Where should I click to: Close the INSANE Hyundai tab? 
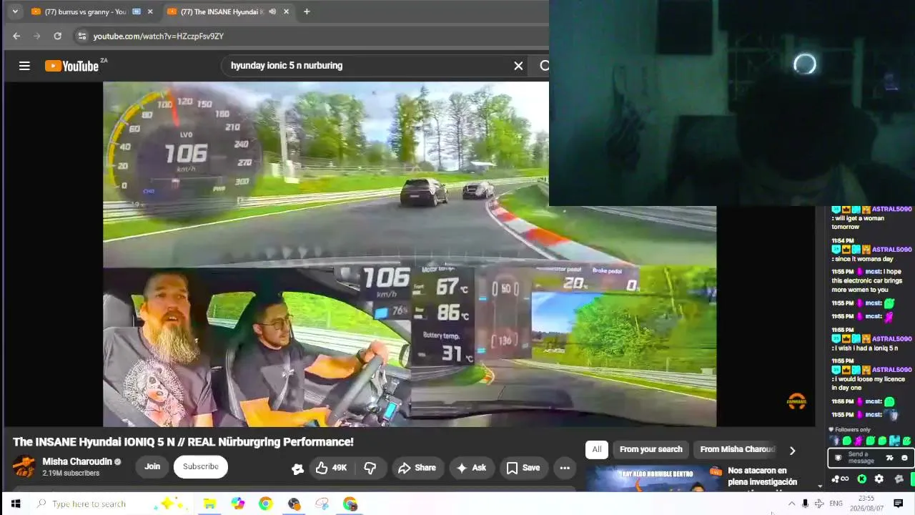[287, 11]
